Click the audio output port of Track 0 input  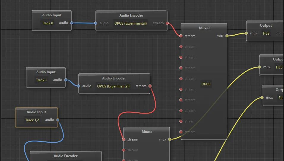point(71,23)
